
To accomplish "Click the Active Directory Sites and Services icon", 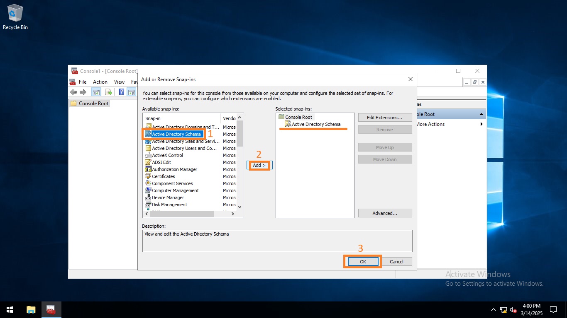I will pyautogui.click(x=148, y=141).
